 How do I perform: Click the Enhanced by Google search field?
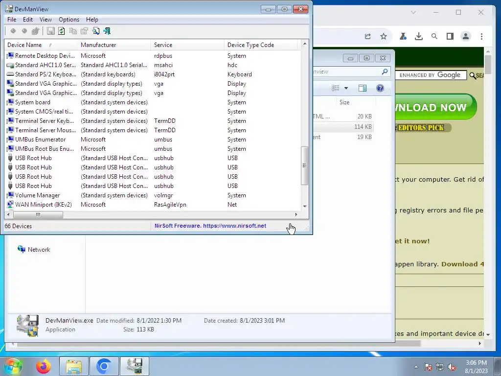click(431, 75)
